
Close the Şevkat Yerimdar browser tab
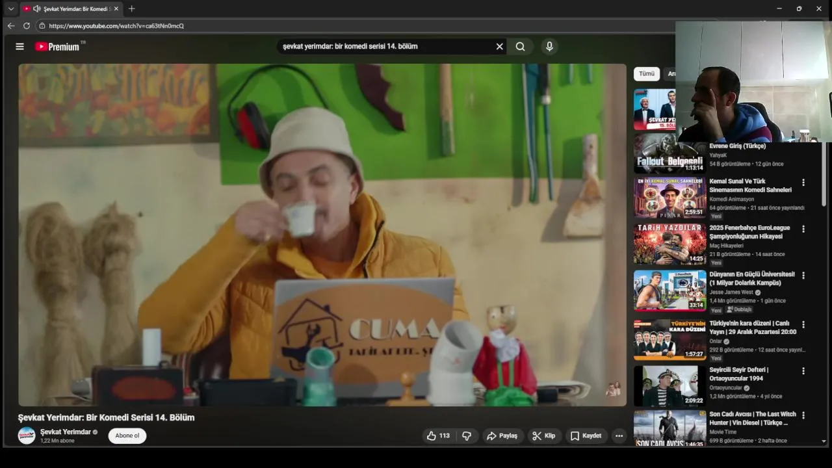116,8
